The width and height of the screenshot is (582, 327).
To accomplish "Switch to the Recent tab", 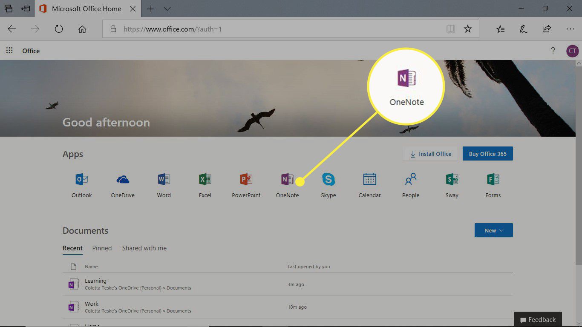I will (72, 248).
